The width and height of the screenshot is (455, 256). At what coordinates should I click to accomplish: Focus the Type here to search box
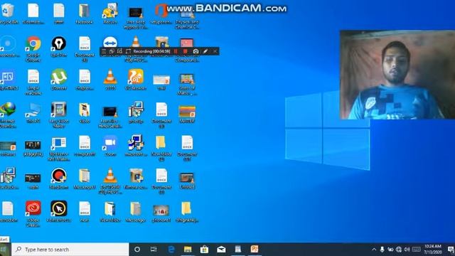70,250
